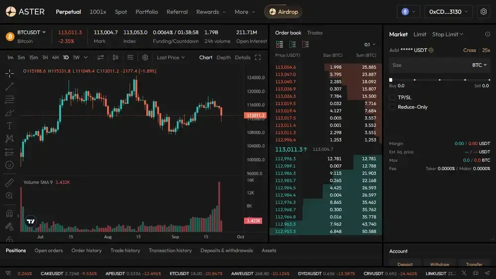Change the candlestick chart type
This screenshot has width=496, height=279.
(116, 57)
